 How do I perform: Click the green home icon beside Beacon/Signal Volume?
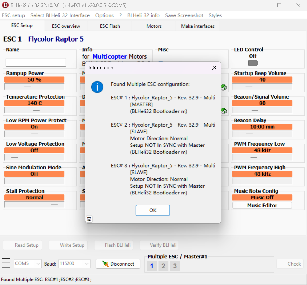click(224, 111)
